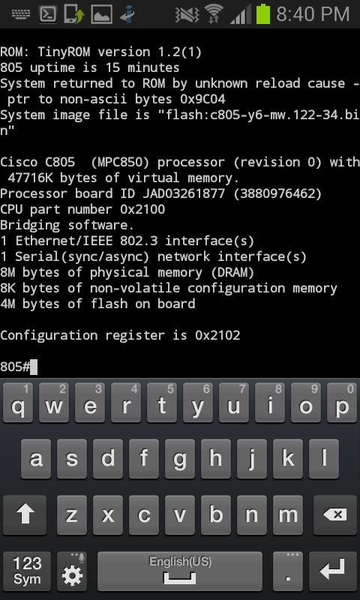This screenshot has width=360, height=600.
Task: Tap the letter m key
Action: coord(288,515)
